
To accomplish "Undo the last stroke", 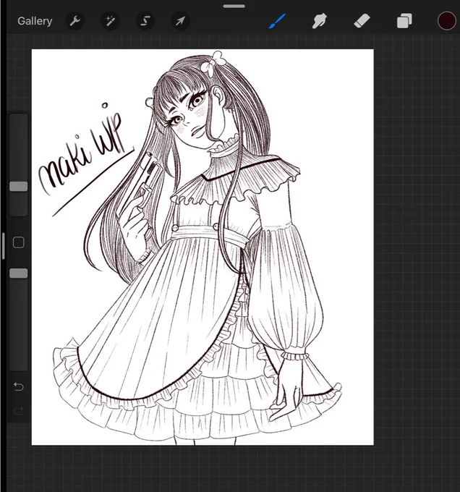I will coord(19,386).
